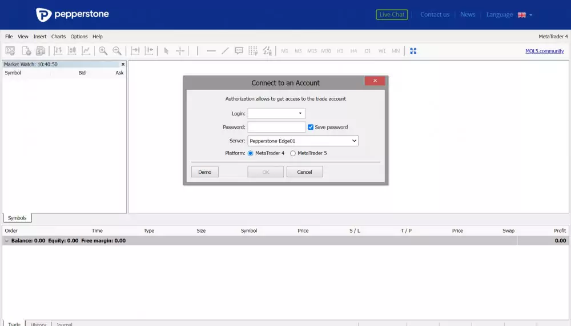571x326 pixels.
Task: Click the Order column header
Action: click(11, 230)
